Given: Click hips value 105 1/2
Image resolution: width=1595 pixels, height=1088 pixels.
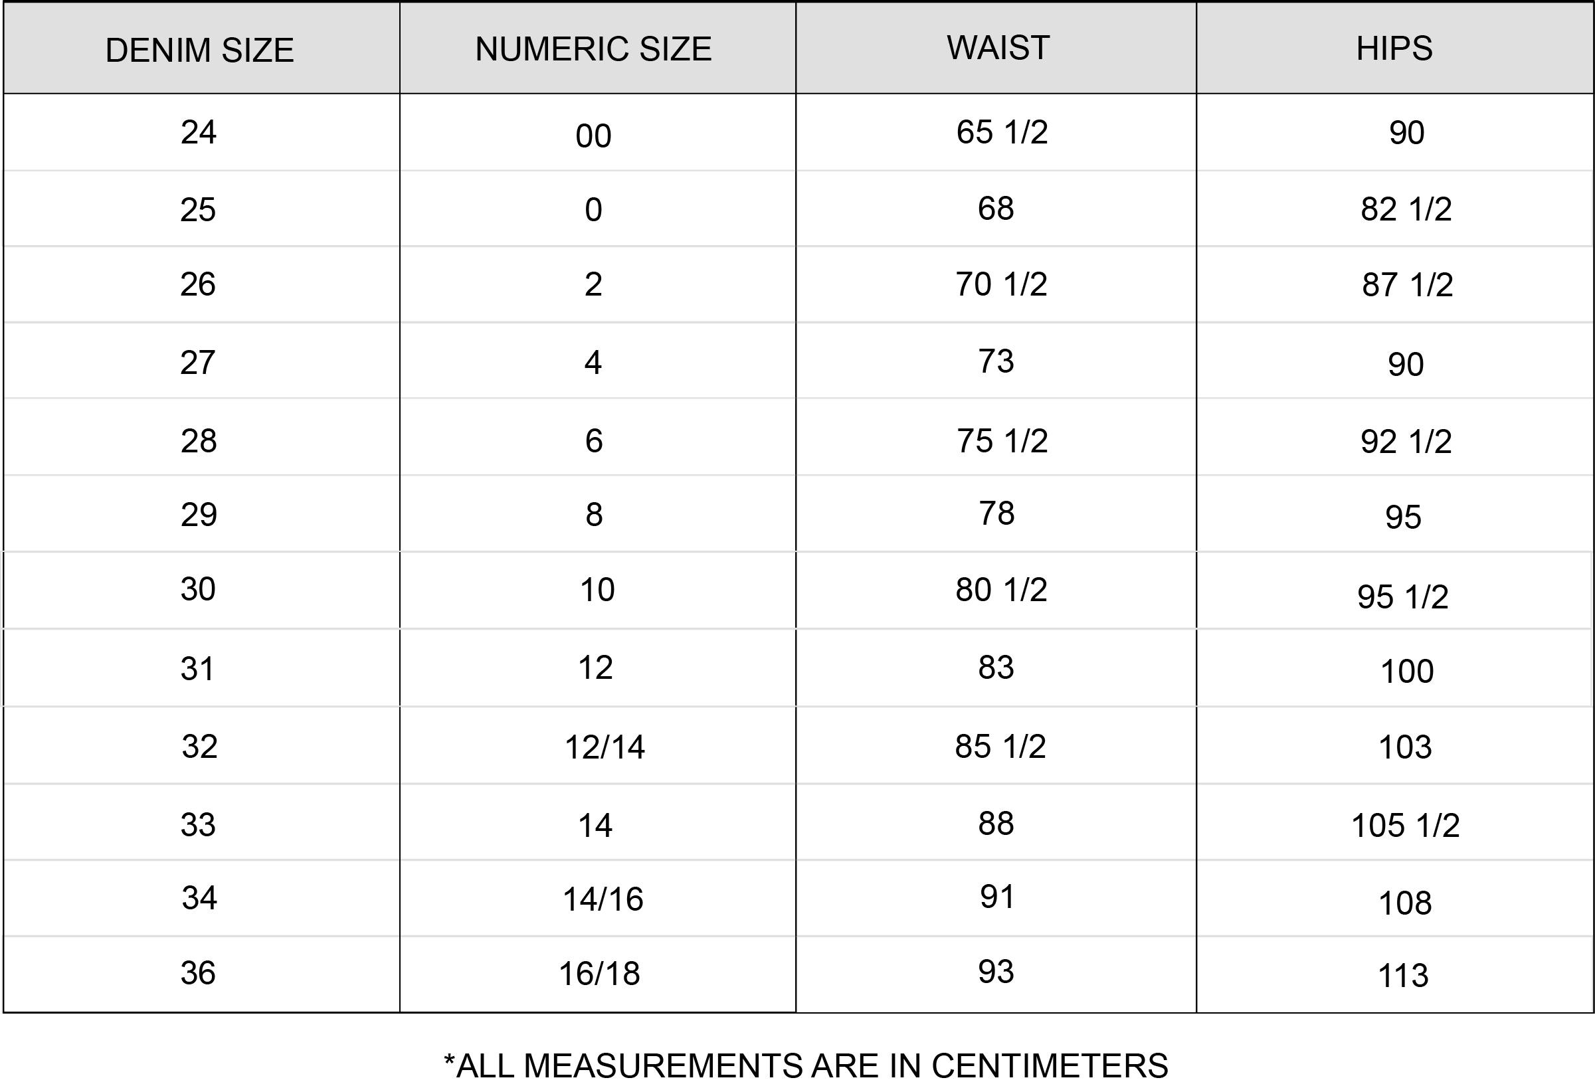Looking at the screenshot, I should (x=1406, y=824).
